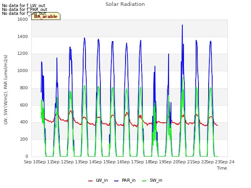
Task: Click the 200 y-axis tick label
Action: point(24,139)
